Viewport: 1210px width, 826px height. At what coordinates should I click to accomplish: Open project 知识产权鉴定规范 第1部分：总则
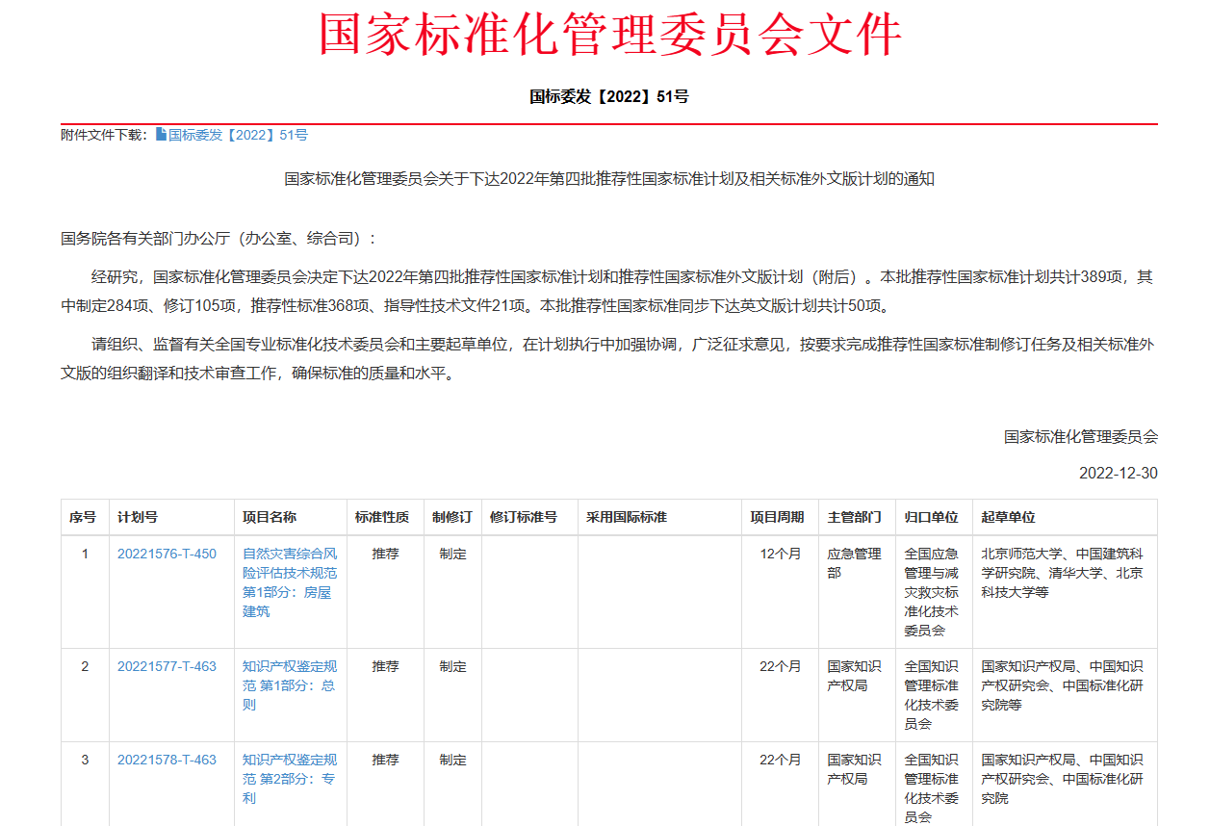tap(290, 685)
